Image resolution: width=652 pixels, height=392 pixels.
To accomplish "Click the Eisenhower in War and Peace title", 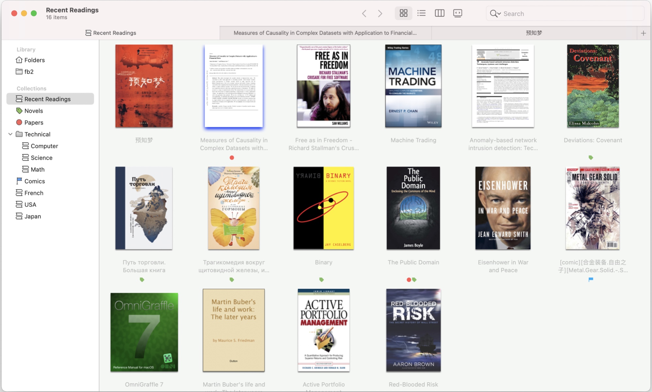I will pos(503,266).
